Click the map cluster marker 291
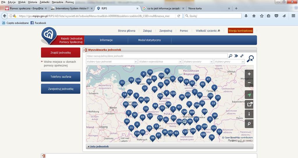 coord(173,118)
